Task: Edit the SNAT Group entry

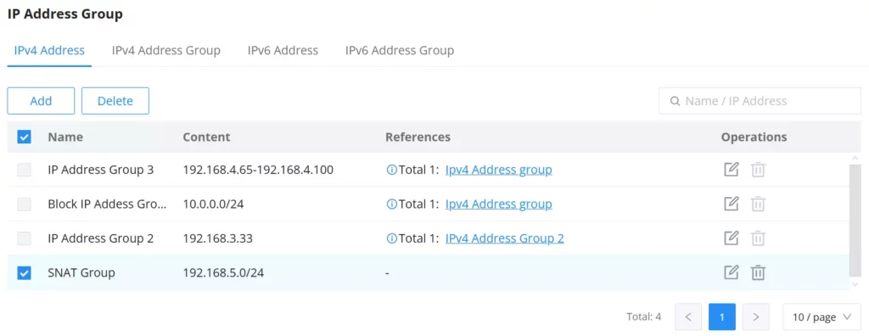Action: (732, 272)
